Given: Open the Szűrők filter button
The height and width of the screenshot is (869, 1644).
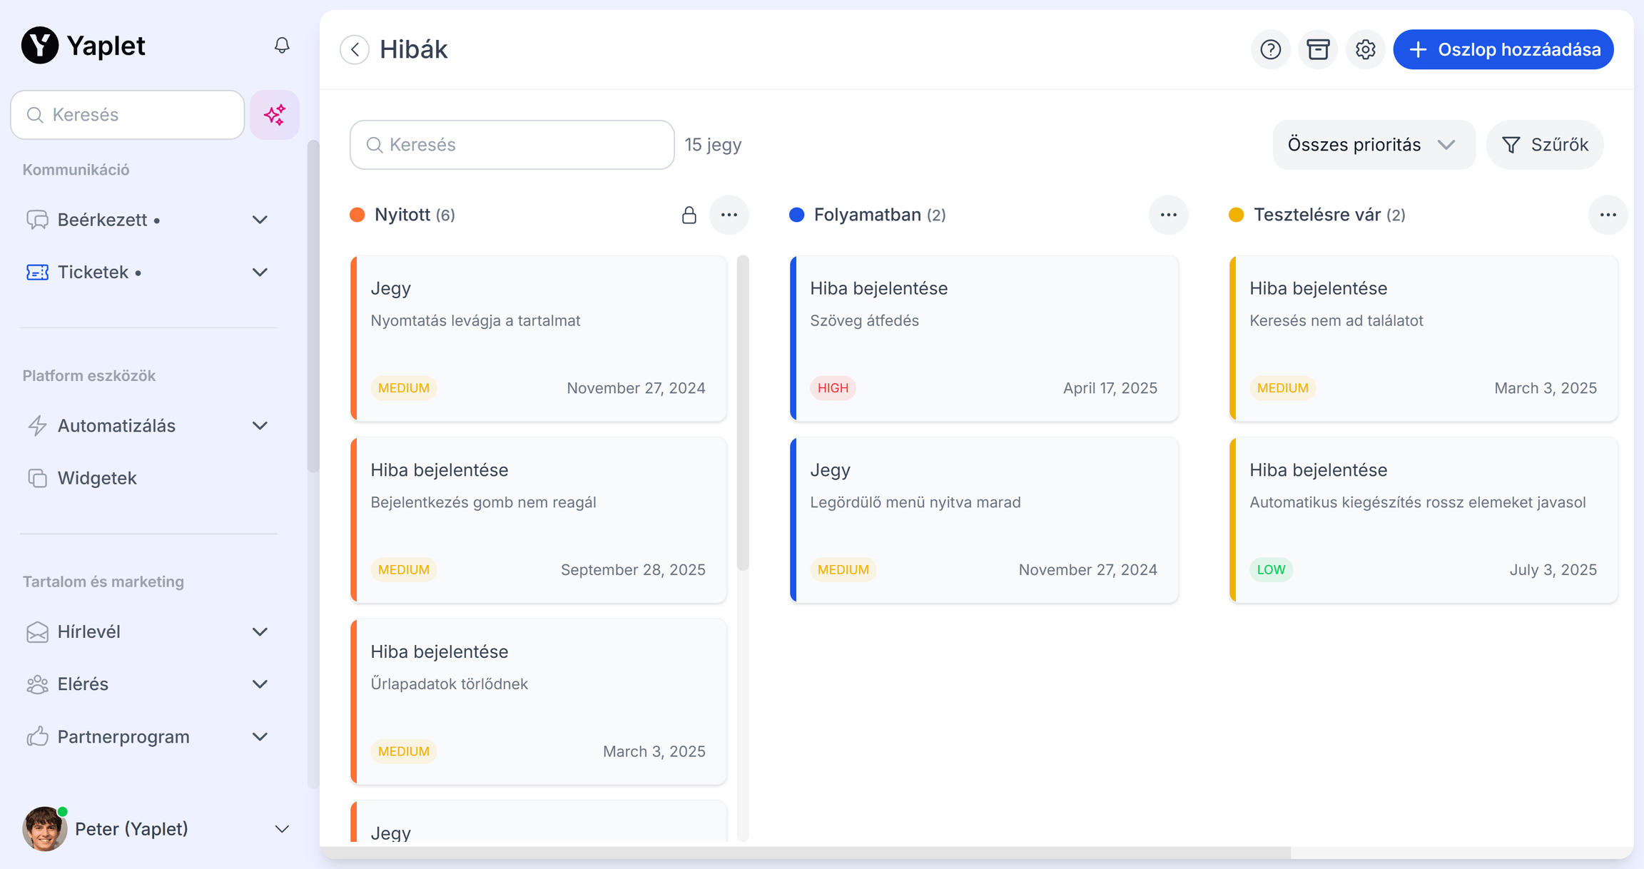Looking at the screenshot, I should click(x=1545, y=145).
